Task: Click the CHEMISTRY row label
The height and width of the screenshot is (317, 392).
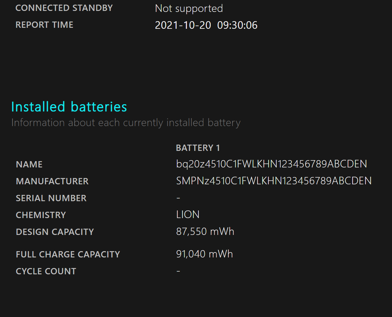Action: coord(41,215)
